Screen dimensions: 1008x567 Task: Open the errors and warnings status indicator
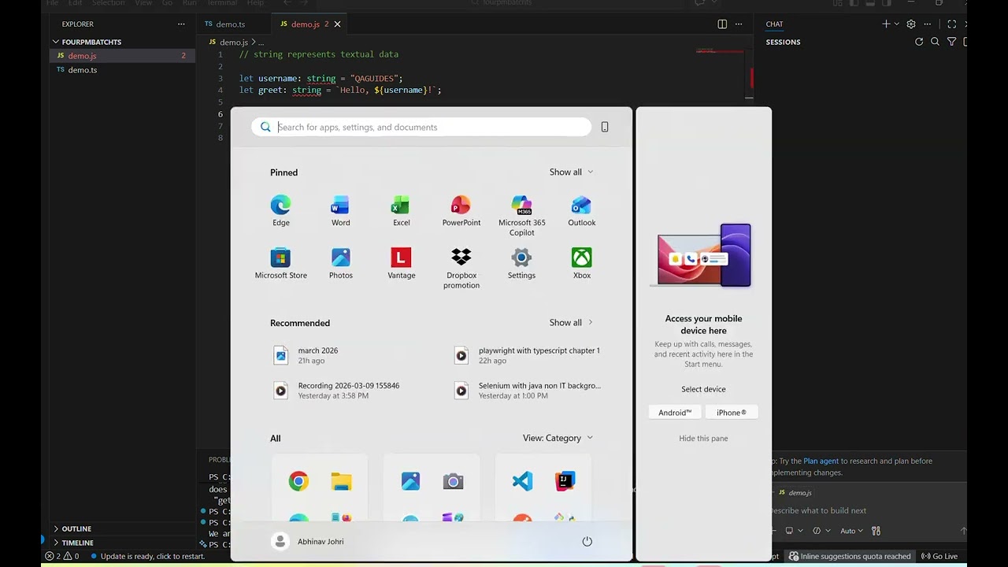(x=62, y=556)
